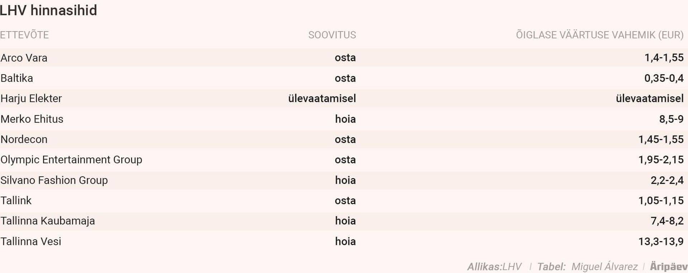This screenshot has height=273, width=688.
Task: Click the Tallinna Vesi company name
Action: click(31, 241)
